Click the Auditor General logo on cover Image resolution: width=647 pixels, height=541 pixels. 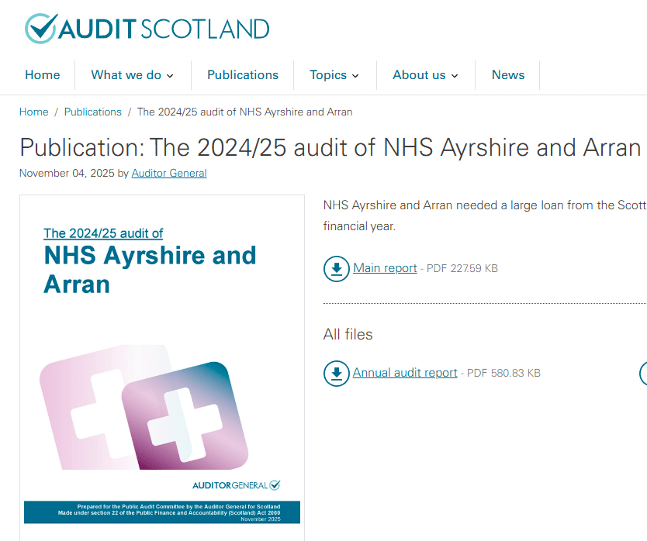click(237, 485)
